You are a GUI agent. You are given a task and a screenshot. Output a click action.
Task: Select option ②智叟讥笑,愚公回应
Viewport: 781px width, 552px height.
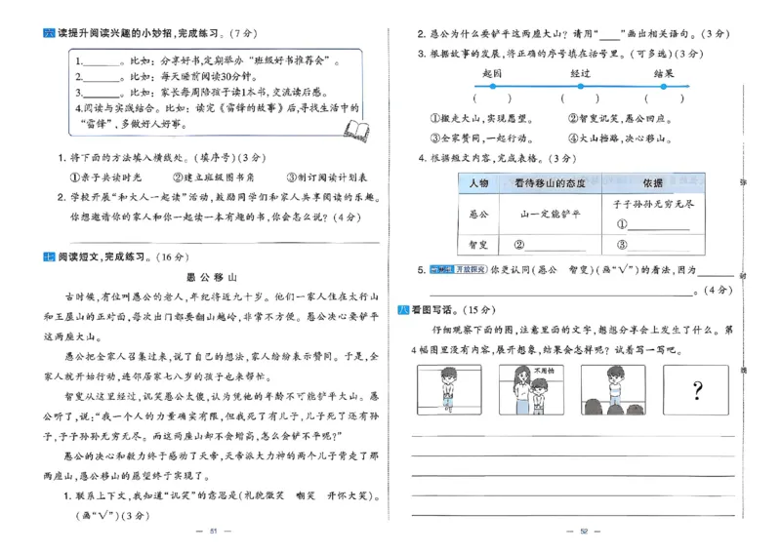pos(620,118)
